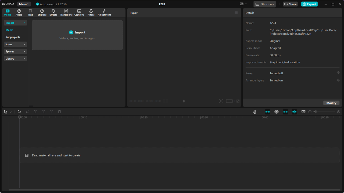344x193 pixels.
Task: Toggle preview axis
Action: (295, 112)
